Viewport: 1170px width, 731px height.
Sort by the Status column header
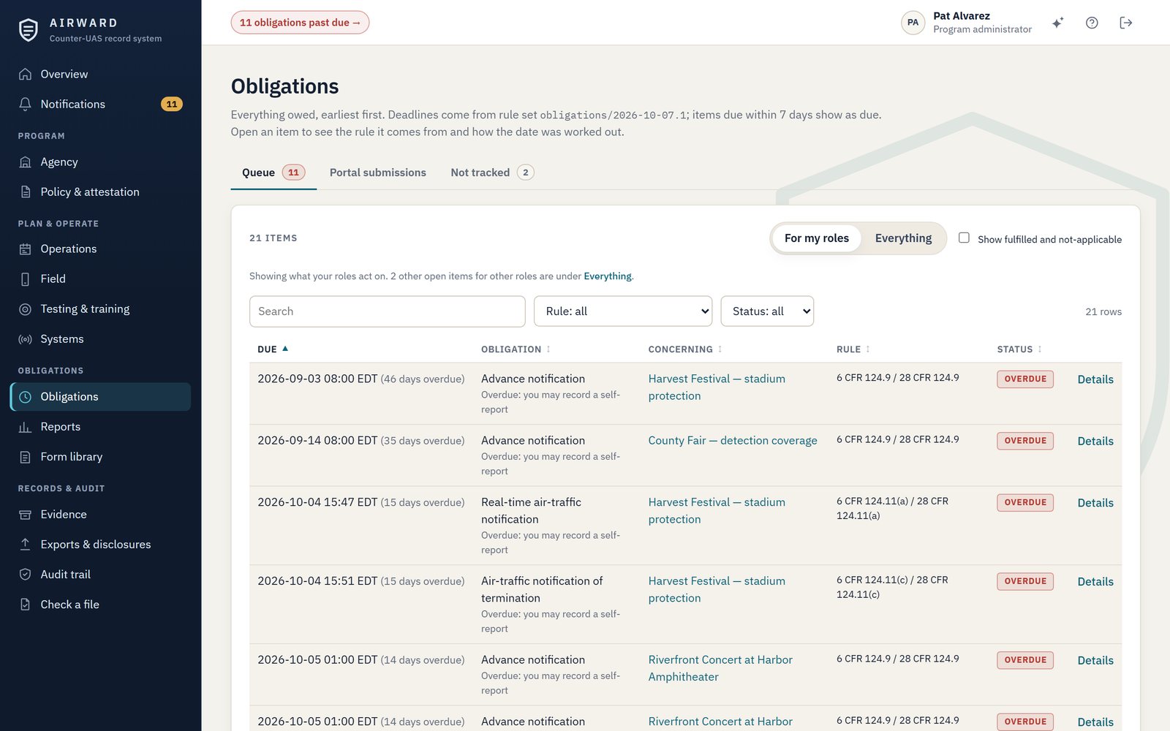[1019, 349]
